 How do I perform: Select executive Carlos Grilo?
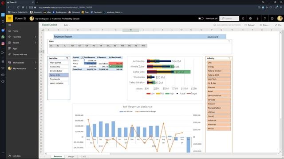point(59,75)
